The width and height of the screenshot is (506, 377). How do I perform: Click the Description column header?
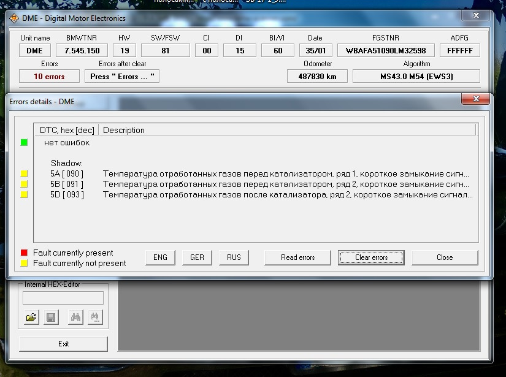(287, 130)
